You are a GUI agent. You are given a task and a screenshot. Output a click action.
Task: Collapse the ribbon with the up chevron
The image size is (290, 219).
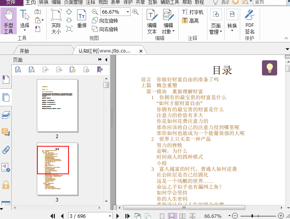point(286,38)
